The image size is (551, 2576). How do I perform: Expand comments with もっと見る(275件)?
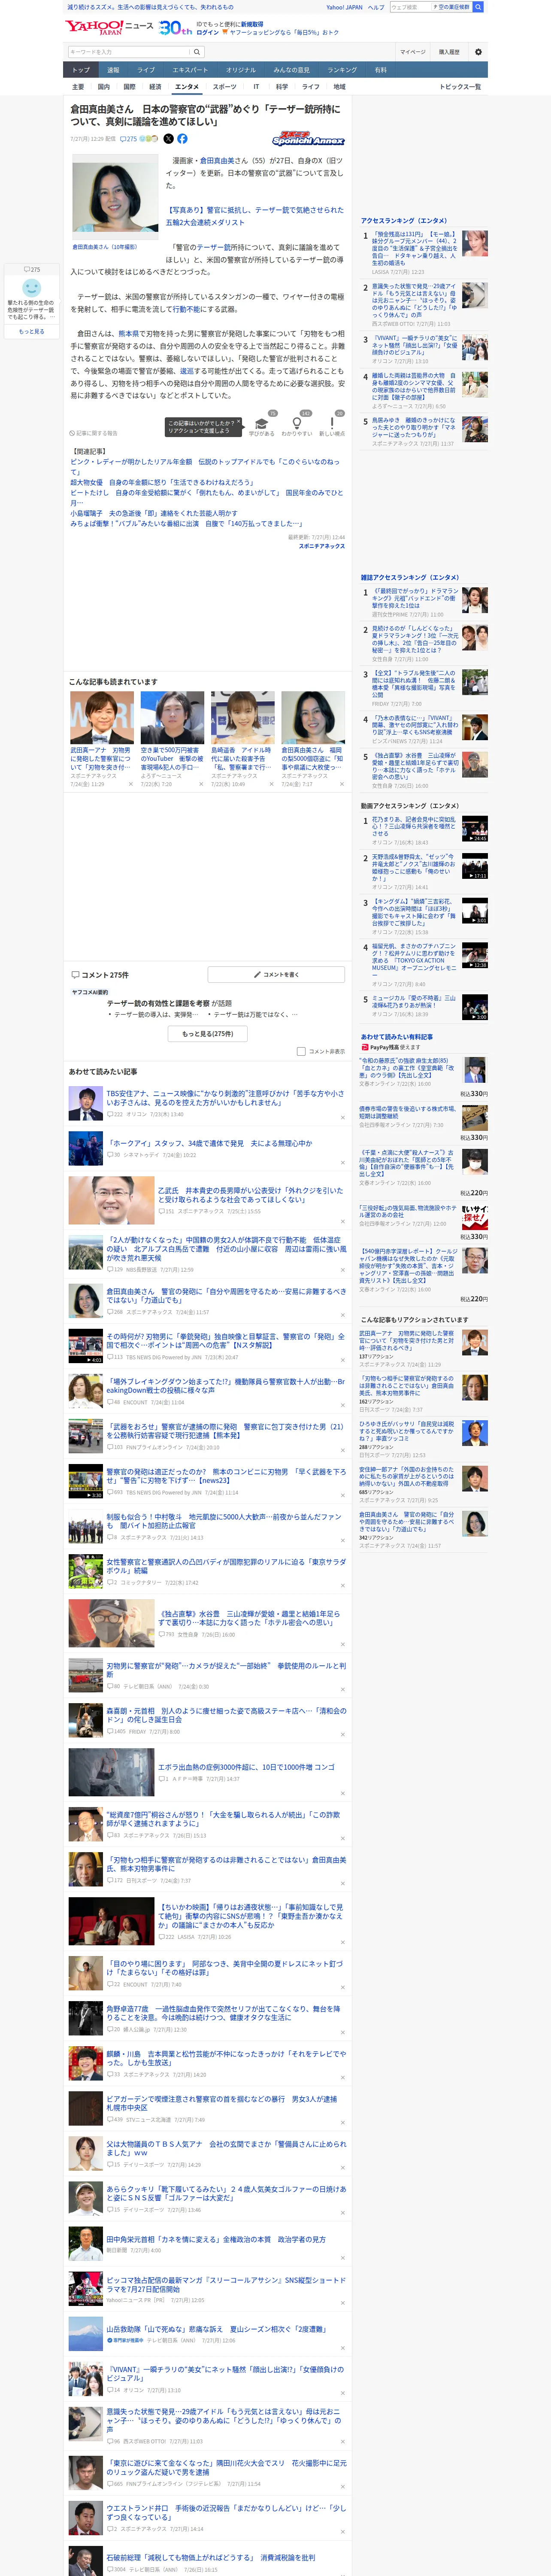[208, 1033]
